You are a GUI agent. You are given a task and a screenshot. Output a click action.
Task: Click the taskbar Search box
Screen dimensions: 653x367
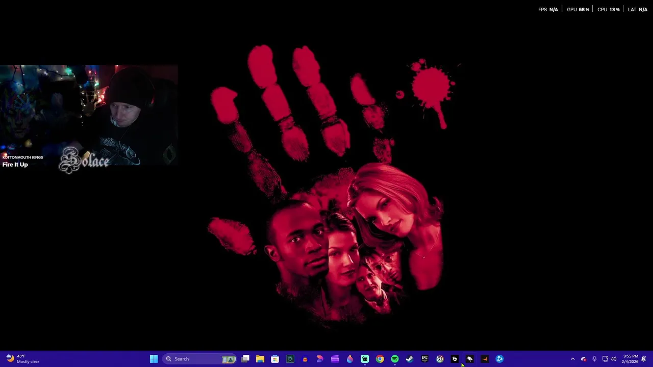200,359
